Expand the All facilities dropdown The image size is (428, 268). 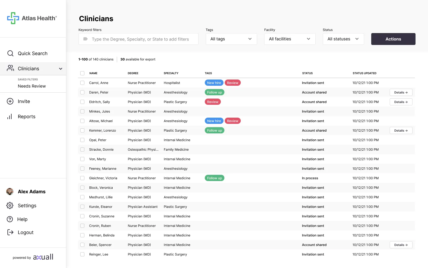pyautogui.click(x=290, y=39)
